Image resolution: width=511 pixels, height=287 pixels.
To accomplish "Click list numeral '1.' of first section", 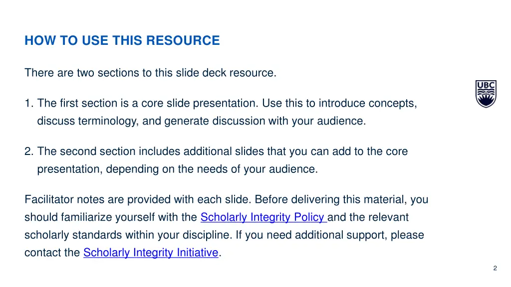I will coord(29,103).
